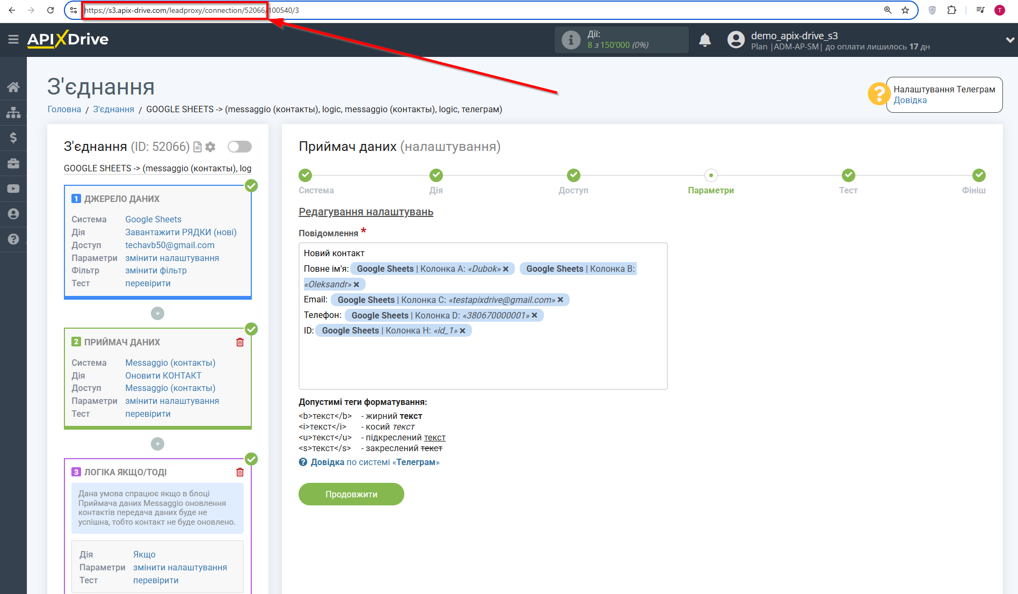This screenshot has width=1018, height=594.
Task: Open the billing dollar icon in sidebar
Action: coord(13,138)
